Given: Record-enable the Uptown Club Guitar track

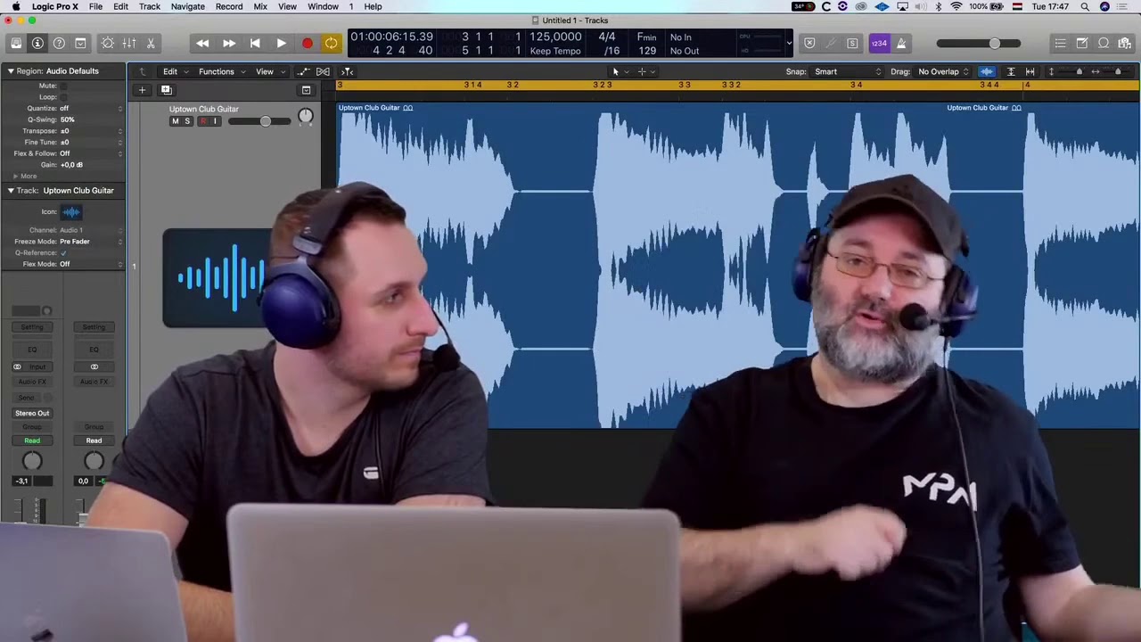Looking at the screenshot, I should 202,121.
